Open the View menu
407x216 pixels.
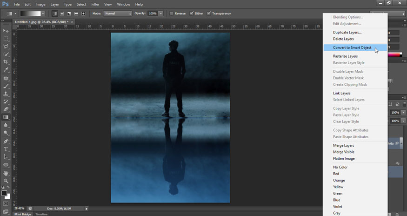(108, 4)
